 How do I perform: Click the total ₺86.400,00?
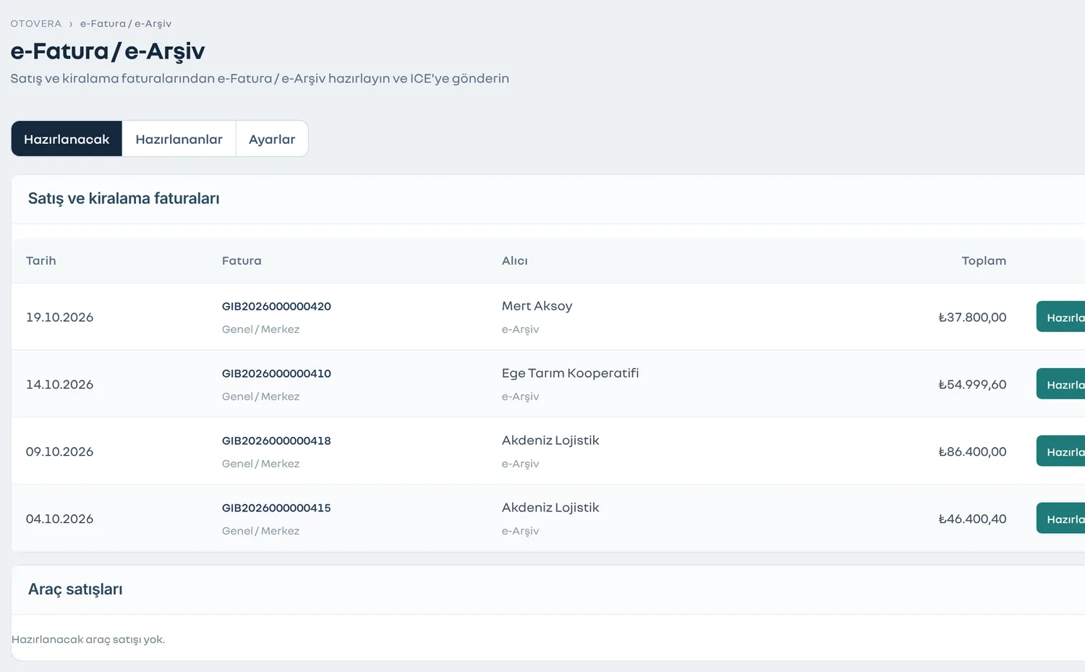point(972,451)
